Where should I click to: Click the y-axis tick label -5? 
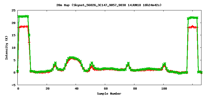tap(13, 85)
